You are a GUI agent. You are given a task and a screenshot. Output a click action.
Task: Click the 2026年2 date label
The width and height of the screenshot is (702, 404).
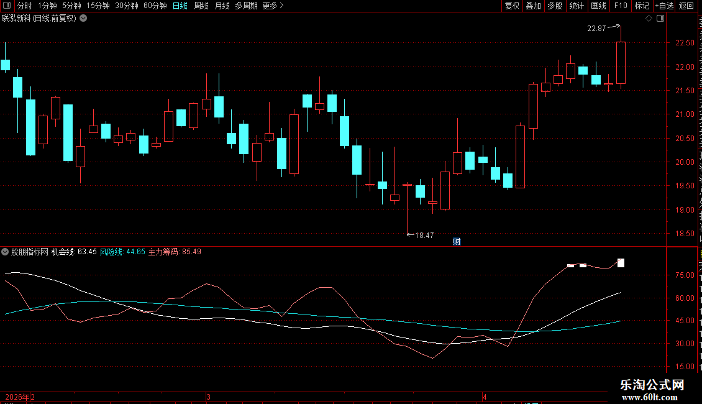(x=20, y=397)
